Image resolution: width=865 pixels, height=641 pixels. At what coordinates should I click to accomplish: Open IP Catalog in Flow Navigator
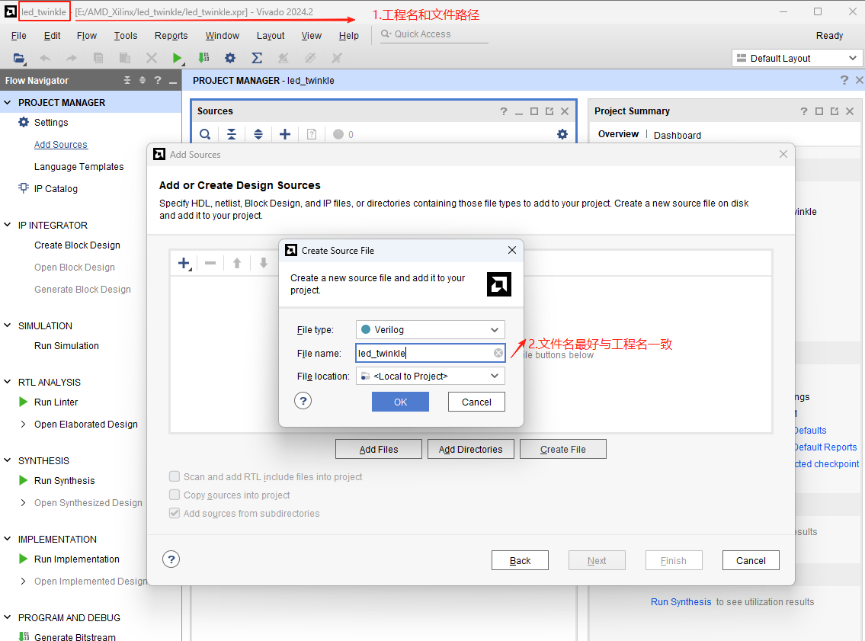[56, 189]
